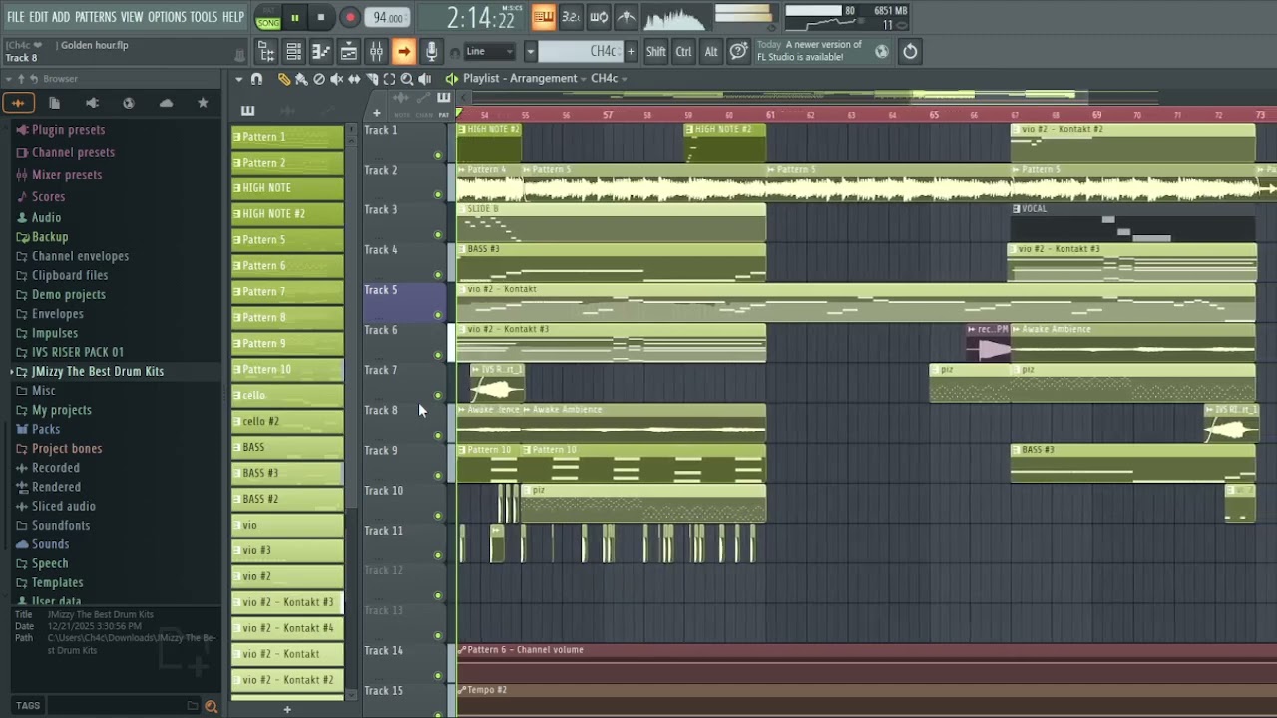Switch to browser Starred favorites tab

click(203, 103)
